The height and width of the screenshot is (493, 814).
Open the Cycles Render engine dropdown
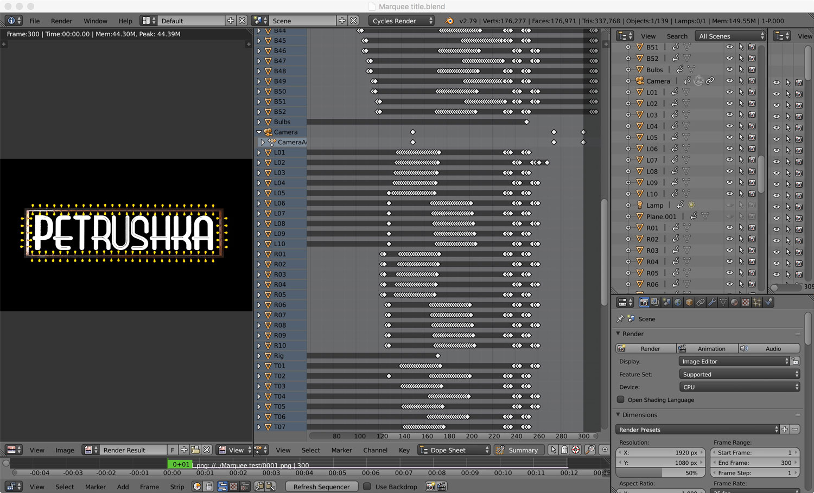click(x=402, y=21)
